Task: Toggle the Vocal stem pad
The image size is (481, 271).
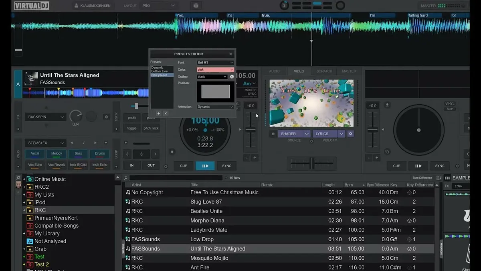Action: [35, 153]
